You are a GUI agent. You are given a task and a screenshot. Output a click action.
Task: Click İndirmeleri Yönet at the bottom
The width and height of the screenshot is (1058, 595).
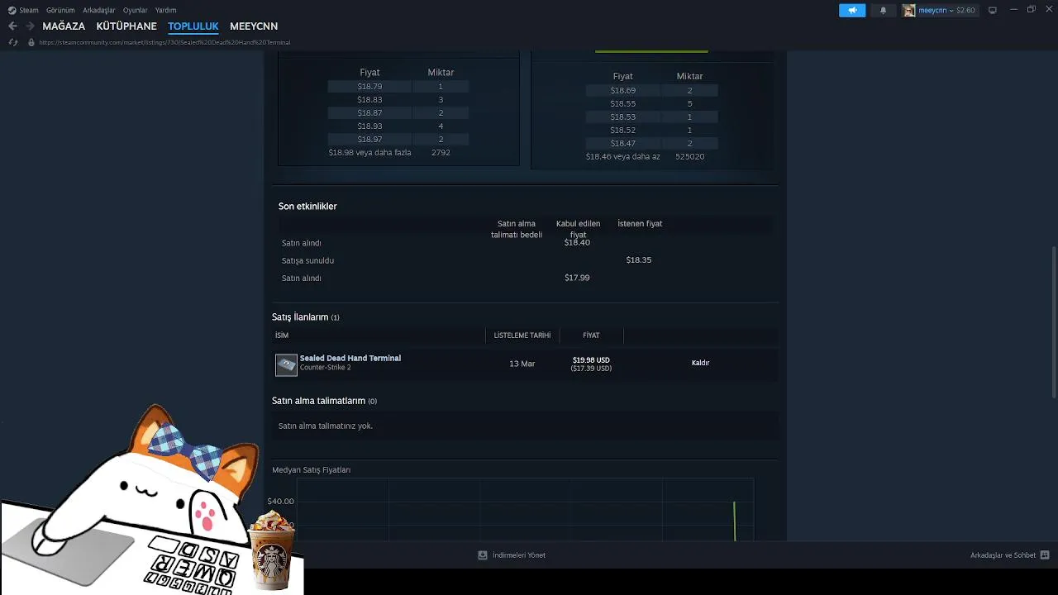[x=519, y=555]
